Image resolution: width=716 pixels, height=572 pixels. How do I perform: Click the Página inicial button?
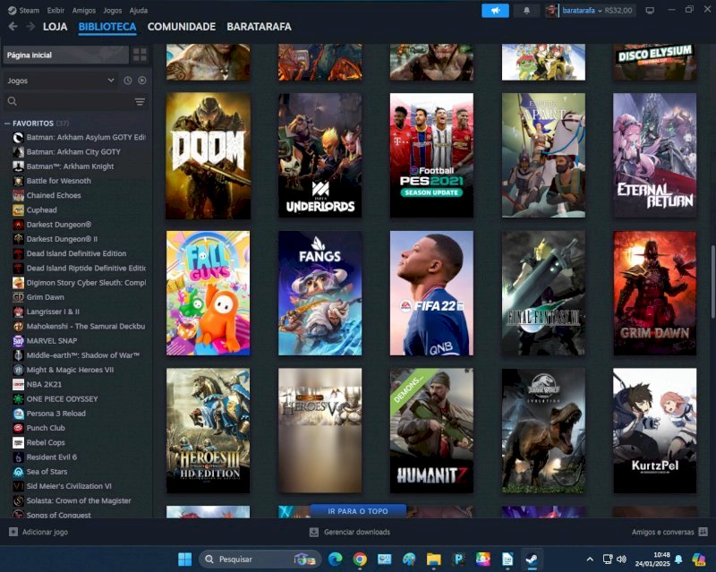coord(65,55)
